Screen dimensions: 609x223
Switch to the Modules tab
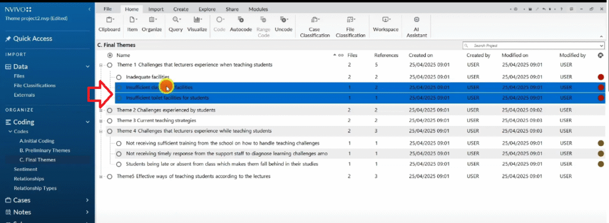click(x=258, y=9)
